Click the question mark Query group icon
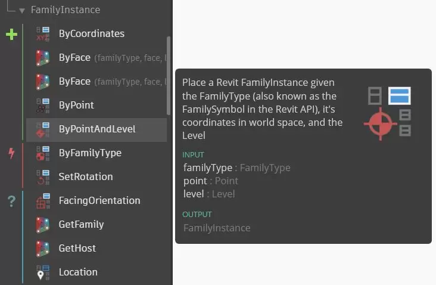The width and height of the screenshot is (436, 285). point(11,201)
